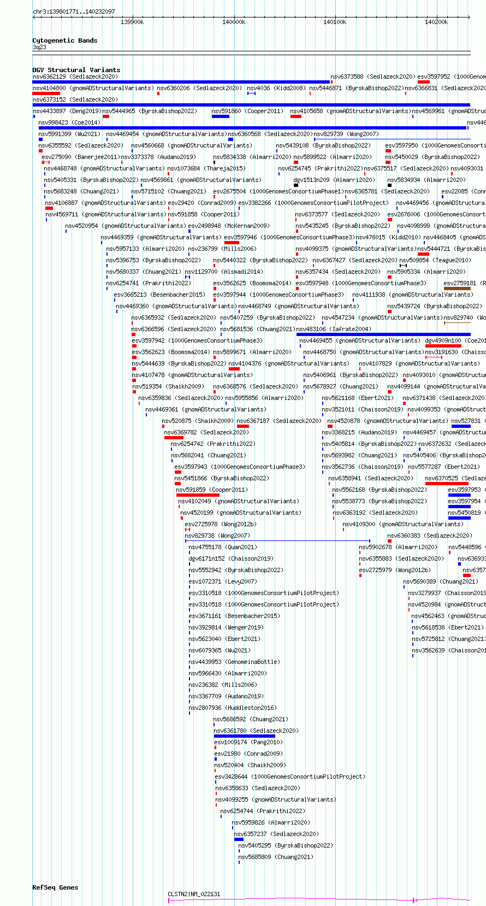Open variant esv275090 (Banerjee2011)
Screen dimensions: 486x906
point(80,157)
